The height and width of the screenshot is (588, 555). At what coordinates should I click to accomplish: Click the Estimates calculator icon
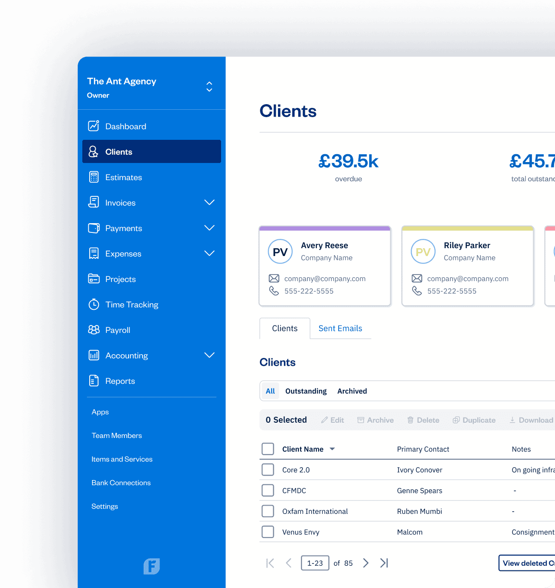pyautogui.click(x=93, y=177)
